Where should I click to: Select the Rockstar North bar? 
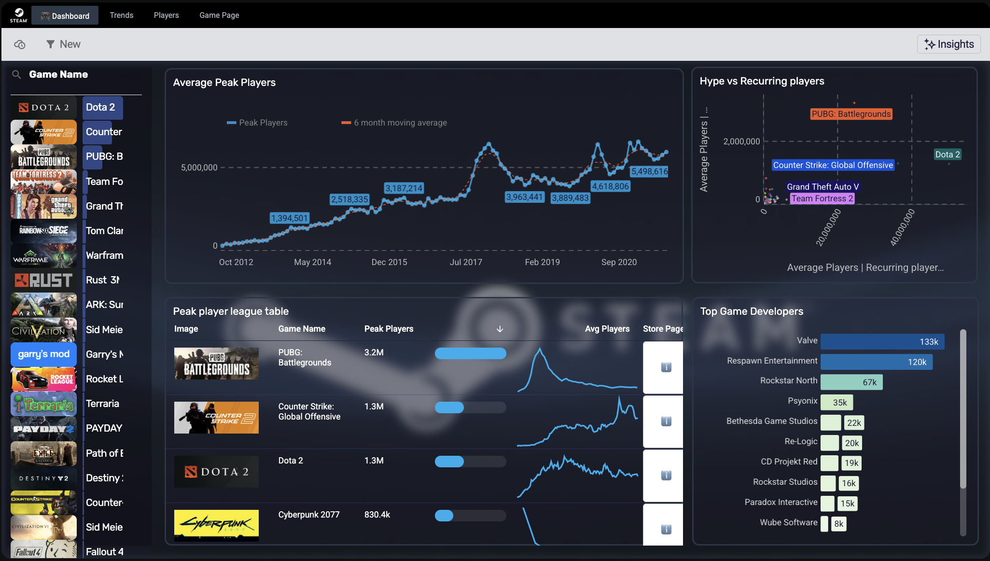point(851,382)
